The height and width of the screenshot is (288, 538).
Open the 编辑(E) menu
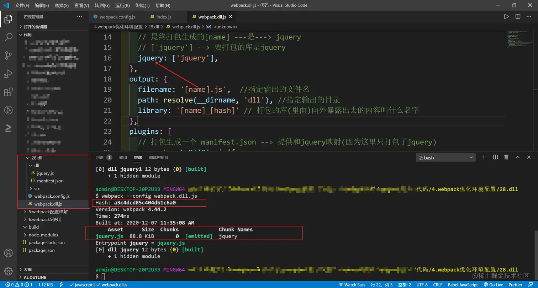pyautogui.click(x=42, y=5)
